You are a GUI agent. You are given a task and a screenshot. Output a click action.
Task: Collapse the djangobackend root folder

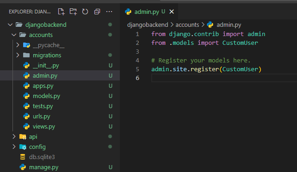coord(10,25)
